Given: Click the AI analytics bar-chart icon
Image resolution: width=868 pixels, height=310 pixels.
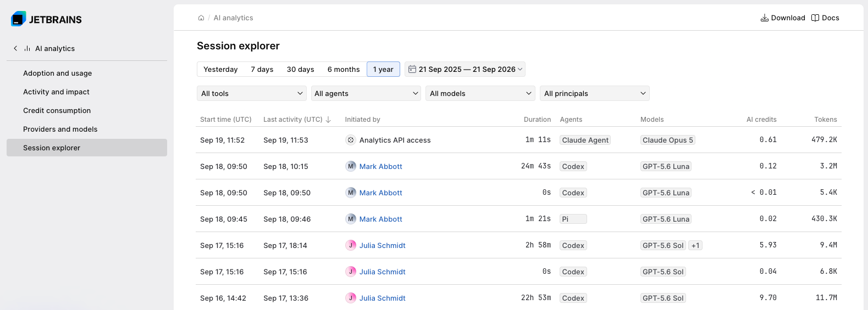Looking at the screenshot, I should click(27, 48).
